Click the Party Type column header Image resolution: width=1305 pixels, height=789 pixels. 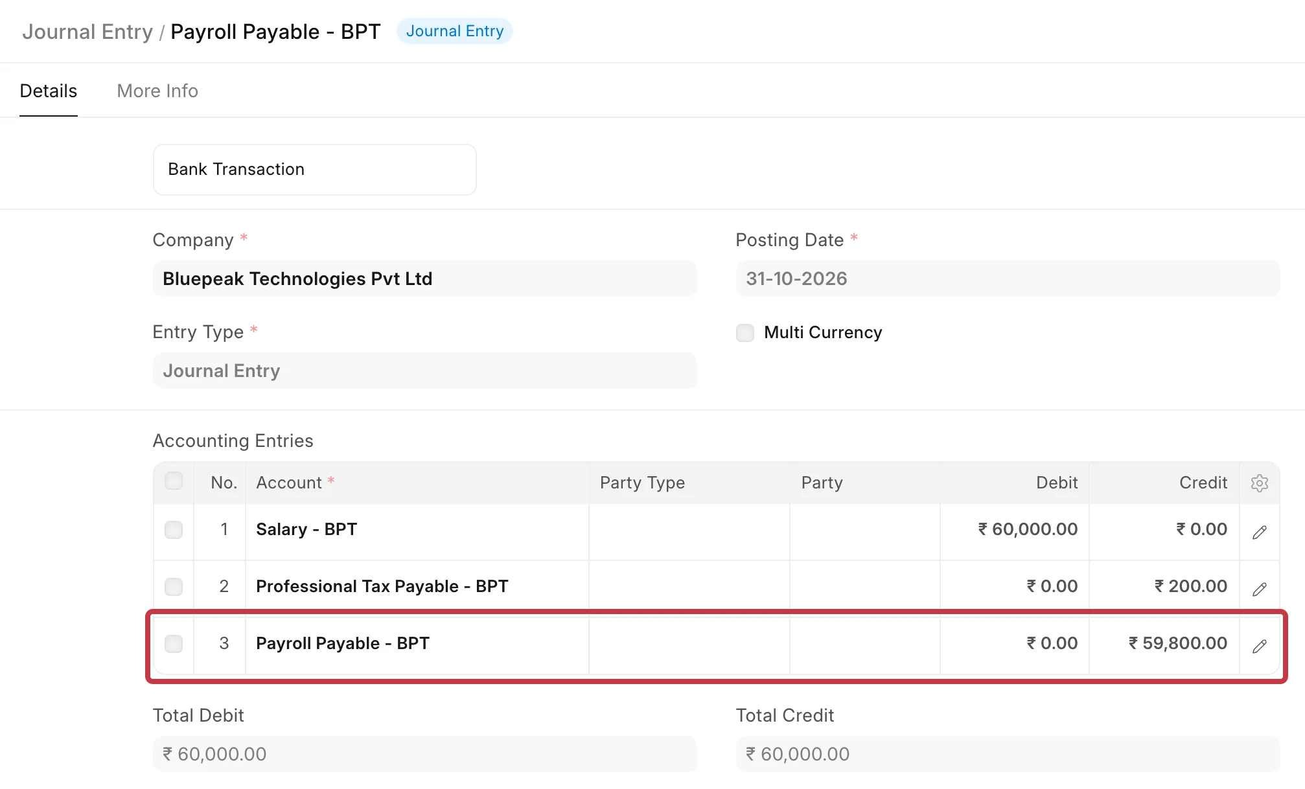tap(689, 483)
